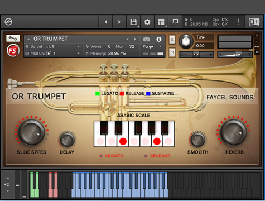Viewport: 265px width, 201px height.
Task: Open the save floppy disk menu
Action: click(133, 22)
